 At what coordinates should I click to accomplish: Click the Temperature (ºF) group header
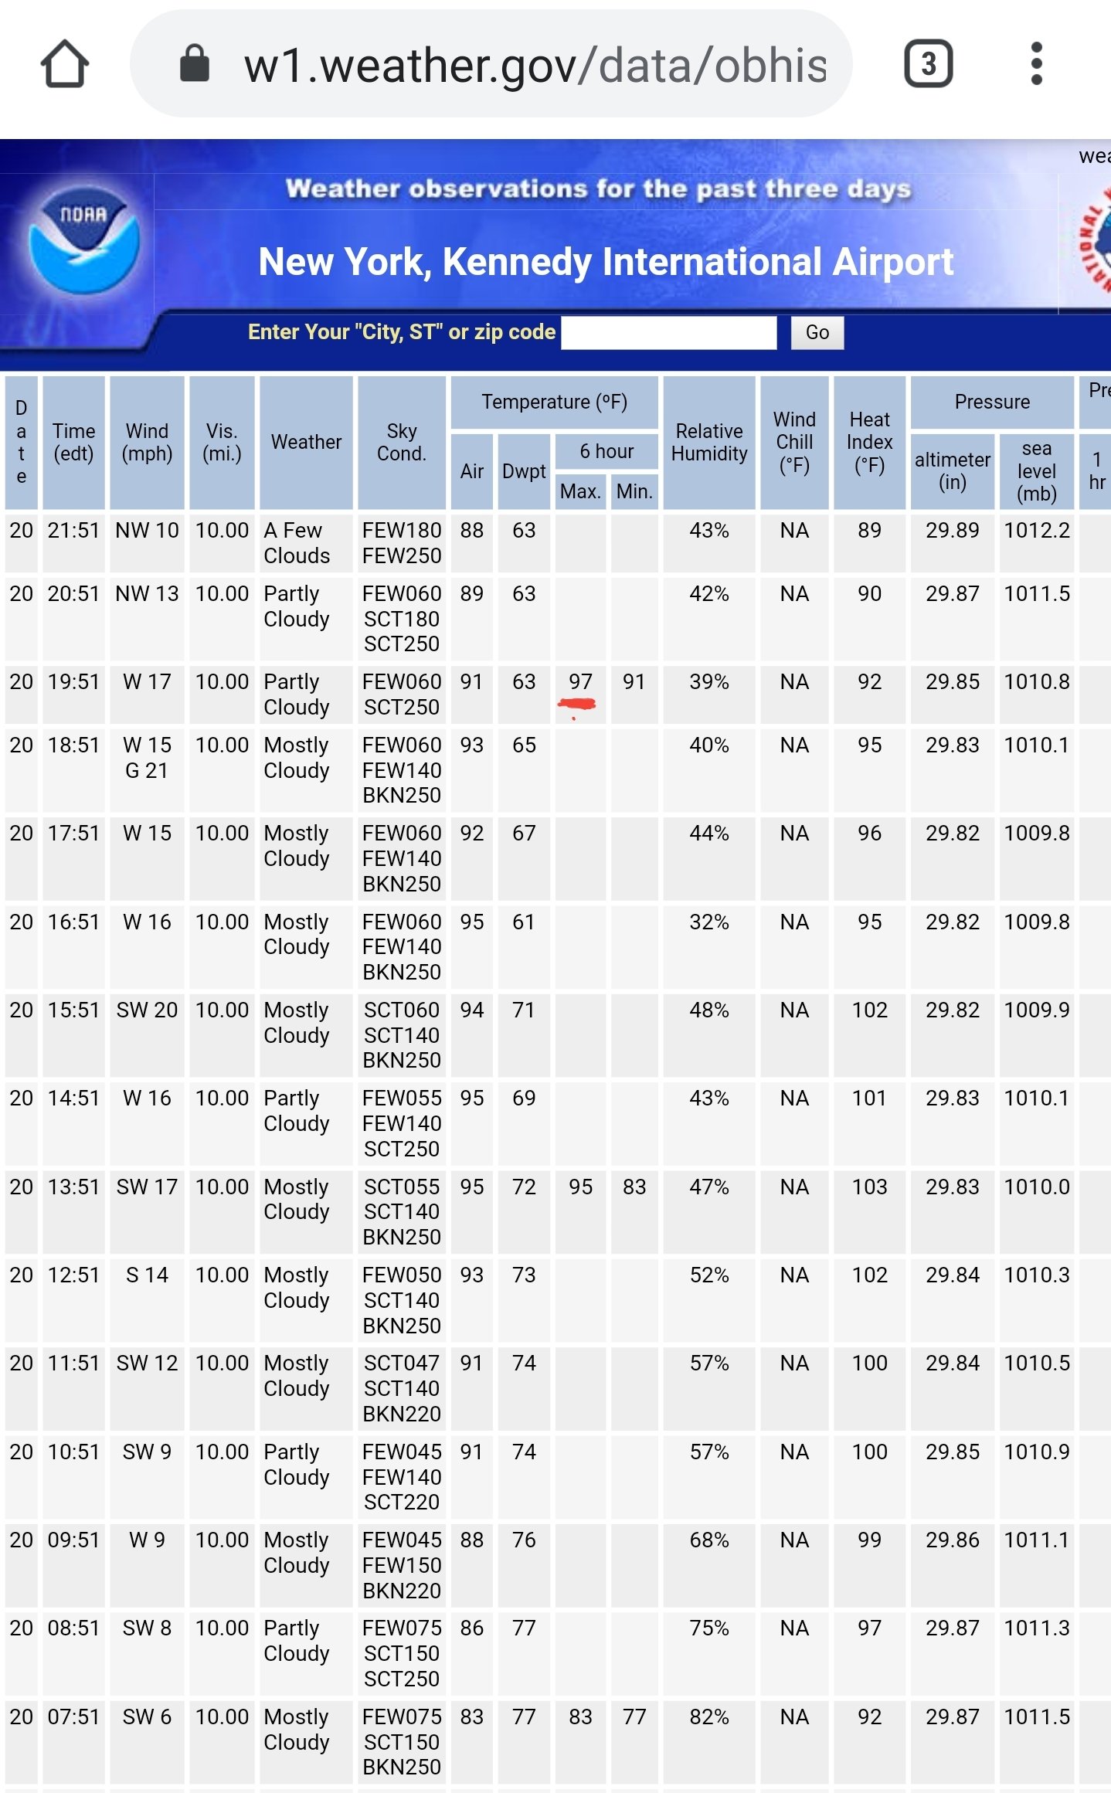[x=554, y=402]
